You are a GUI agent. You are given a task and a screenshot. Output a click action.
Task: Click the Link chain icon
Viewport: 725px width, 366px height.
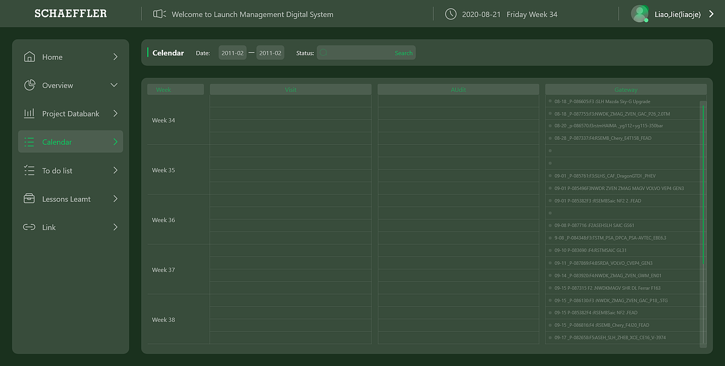(29, 227)
